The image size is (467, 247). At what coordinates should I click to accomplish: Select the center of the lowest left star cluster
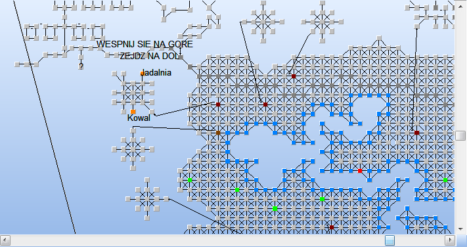coord(147,199)
